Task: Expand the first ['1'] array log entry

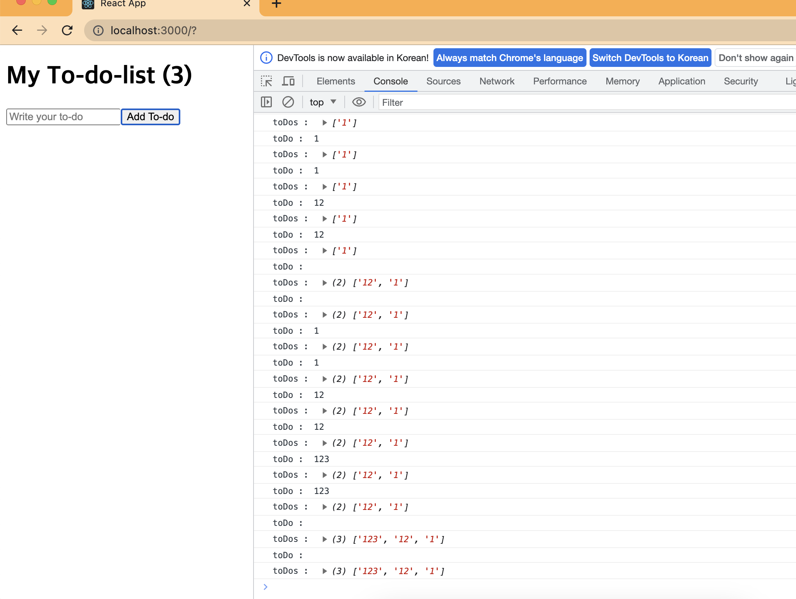Action: pos(324,123)
